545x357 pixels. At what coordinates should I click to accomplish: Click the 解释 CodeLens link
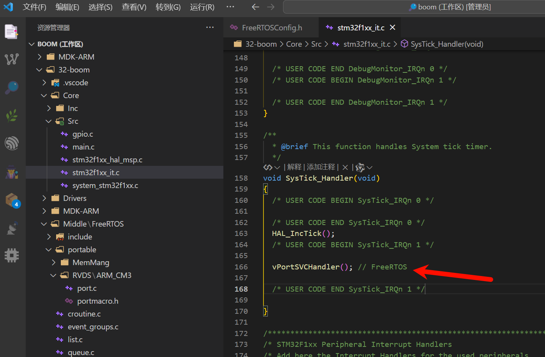[x=294, y=167]
